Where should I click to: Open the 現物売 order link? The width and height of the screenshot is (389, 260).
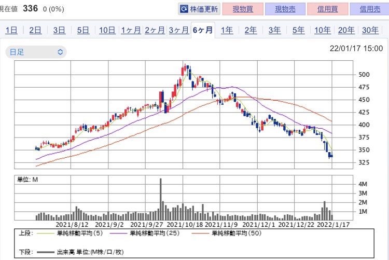[x=285, y=9]
